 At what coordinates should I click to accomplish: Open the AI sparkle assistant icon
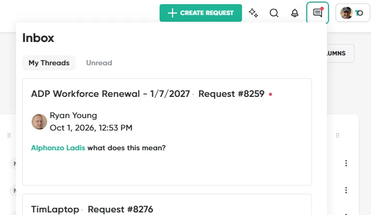click(253, 13)
